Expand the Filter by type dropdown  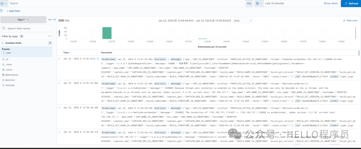(x=26, y=36)
